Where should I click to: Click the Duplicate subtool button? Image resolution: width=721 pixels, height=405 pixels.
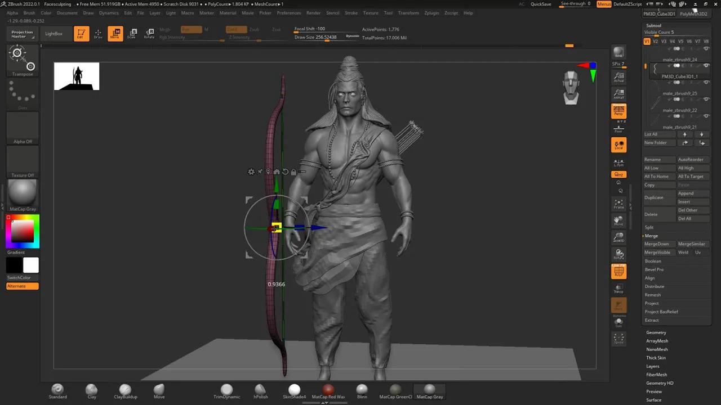(654, 197)
